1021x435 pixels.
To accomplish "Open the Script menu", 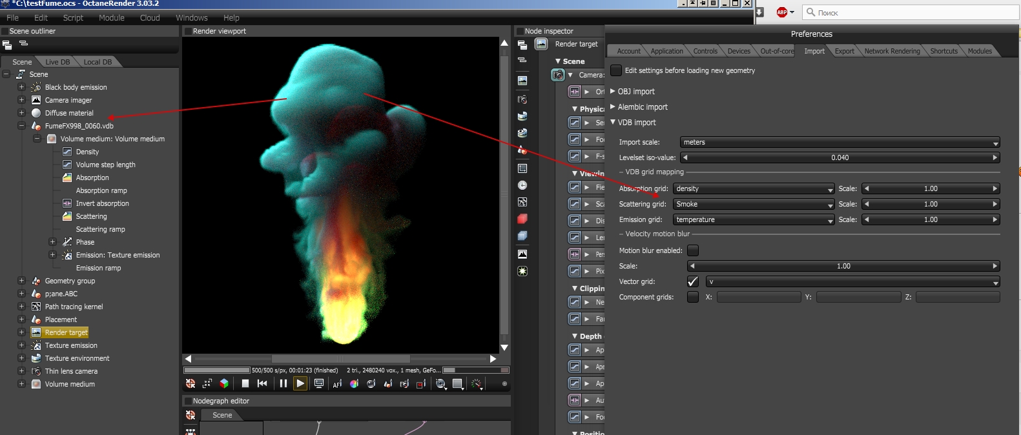I will [73, 17].
